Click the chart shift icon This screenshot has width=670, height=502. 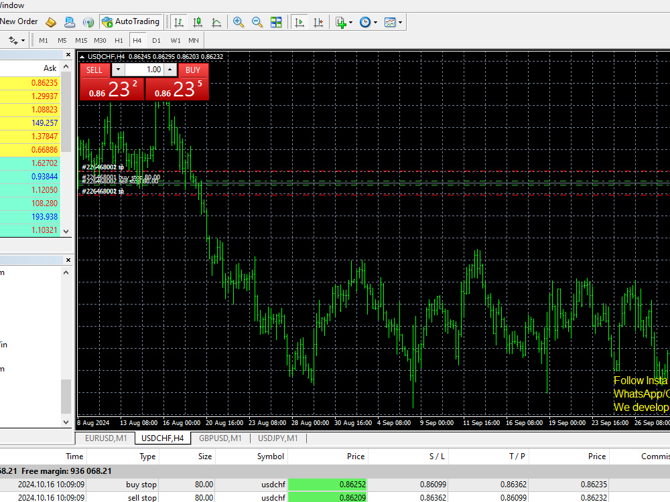[x=318, y=22]
